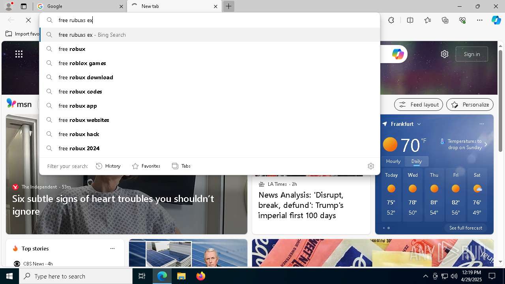The width and height of the screenshot is (505, 284).
Task: Select 'free robux hack' suggestion
Action: [x=210, y=134]
